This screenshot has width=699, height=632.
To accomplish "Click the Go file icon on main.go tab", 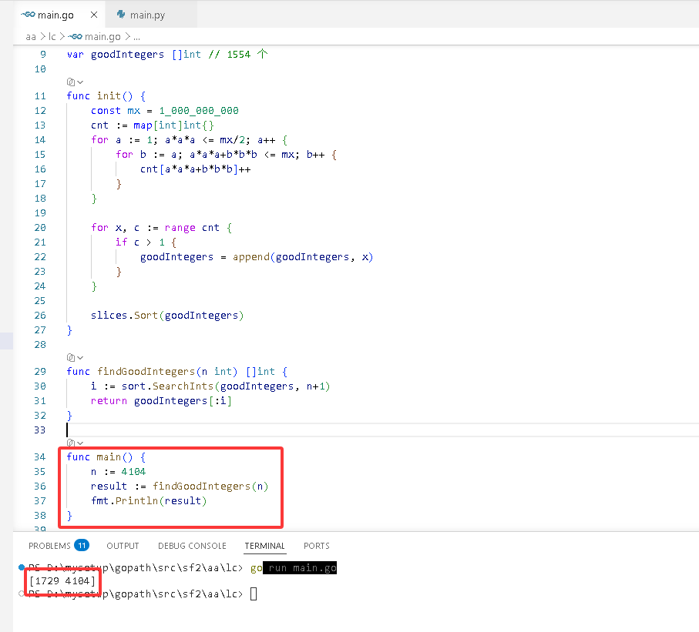I will click(x=28, y=15).
